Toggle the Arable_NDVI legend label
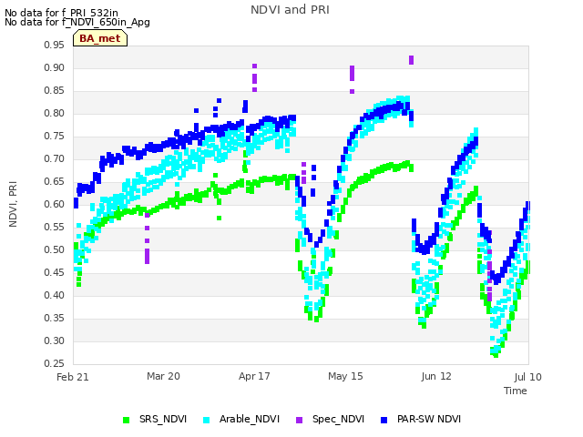Screen dimensions: 583x437 click(249, 419)
